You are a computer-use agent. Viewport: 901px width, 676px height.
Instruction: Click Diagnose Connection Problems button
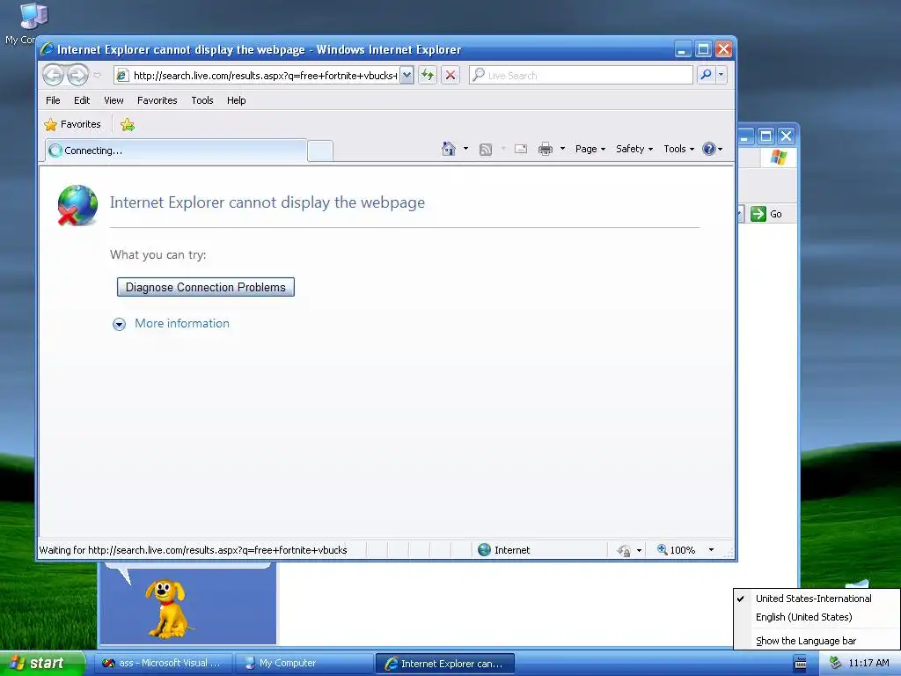tap(206, 287)
